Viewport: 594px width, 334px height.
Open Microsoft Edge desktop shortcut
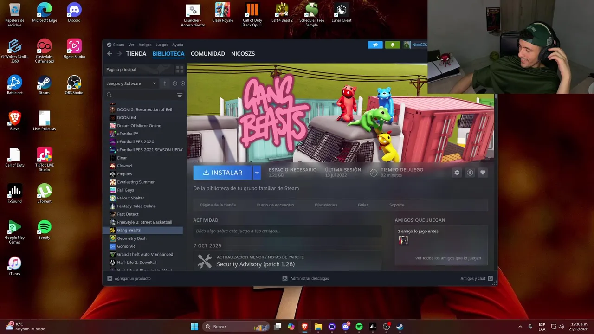point(45,13)
